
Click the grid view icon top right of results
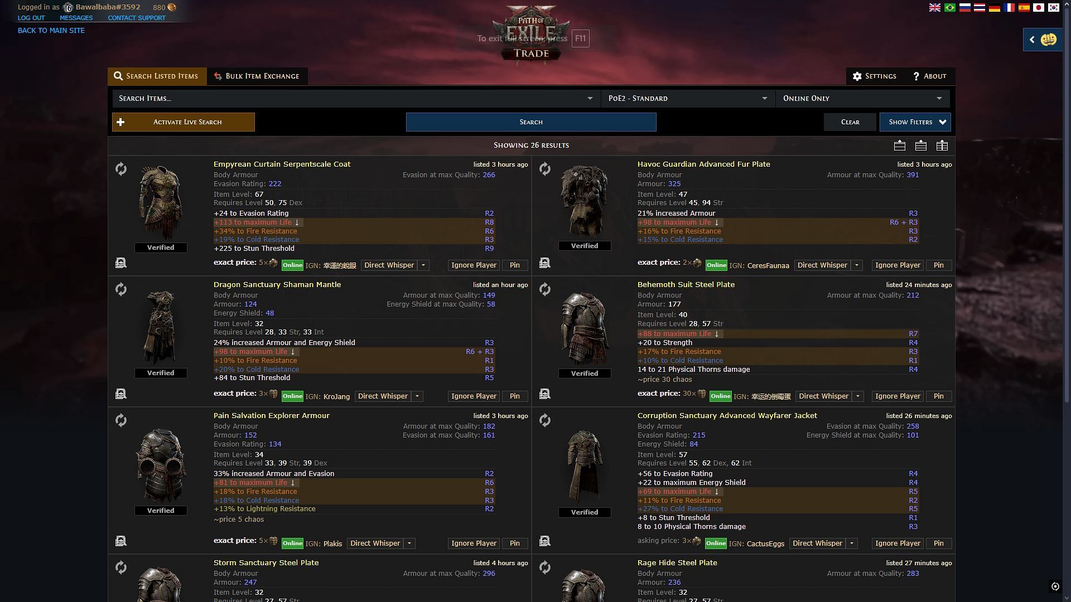click(942, 145)
